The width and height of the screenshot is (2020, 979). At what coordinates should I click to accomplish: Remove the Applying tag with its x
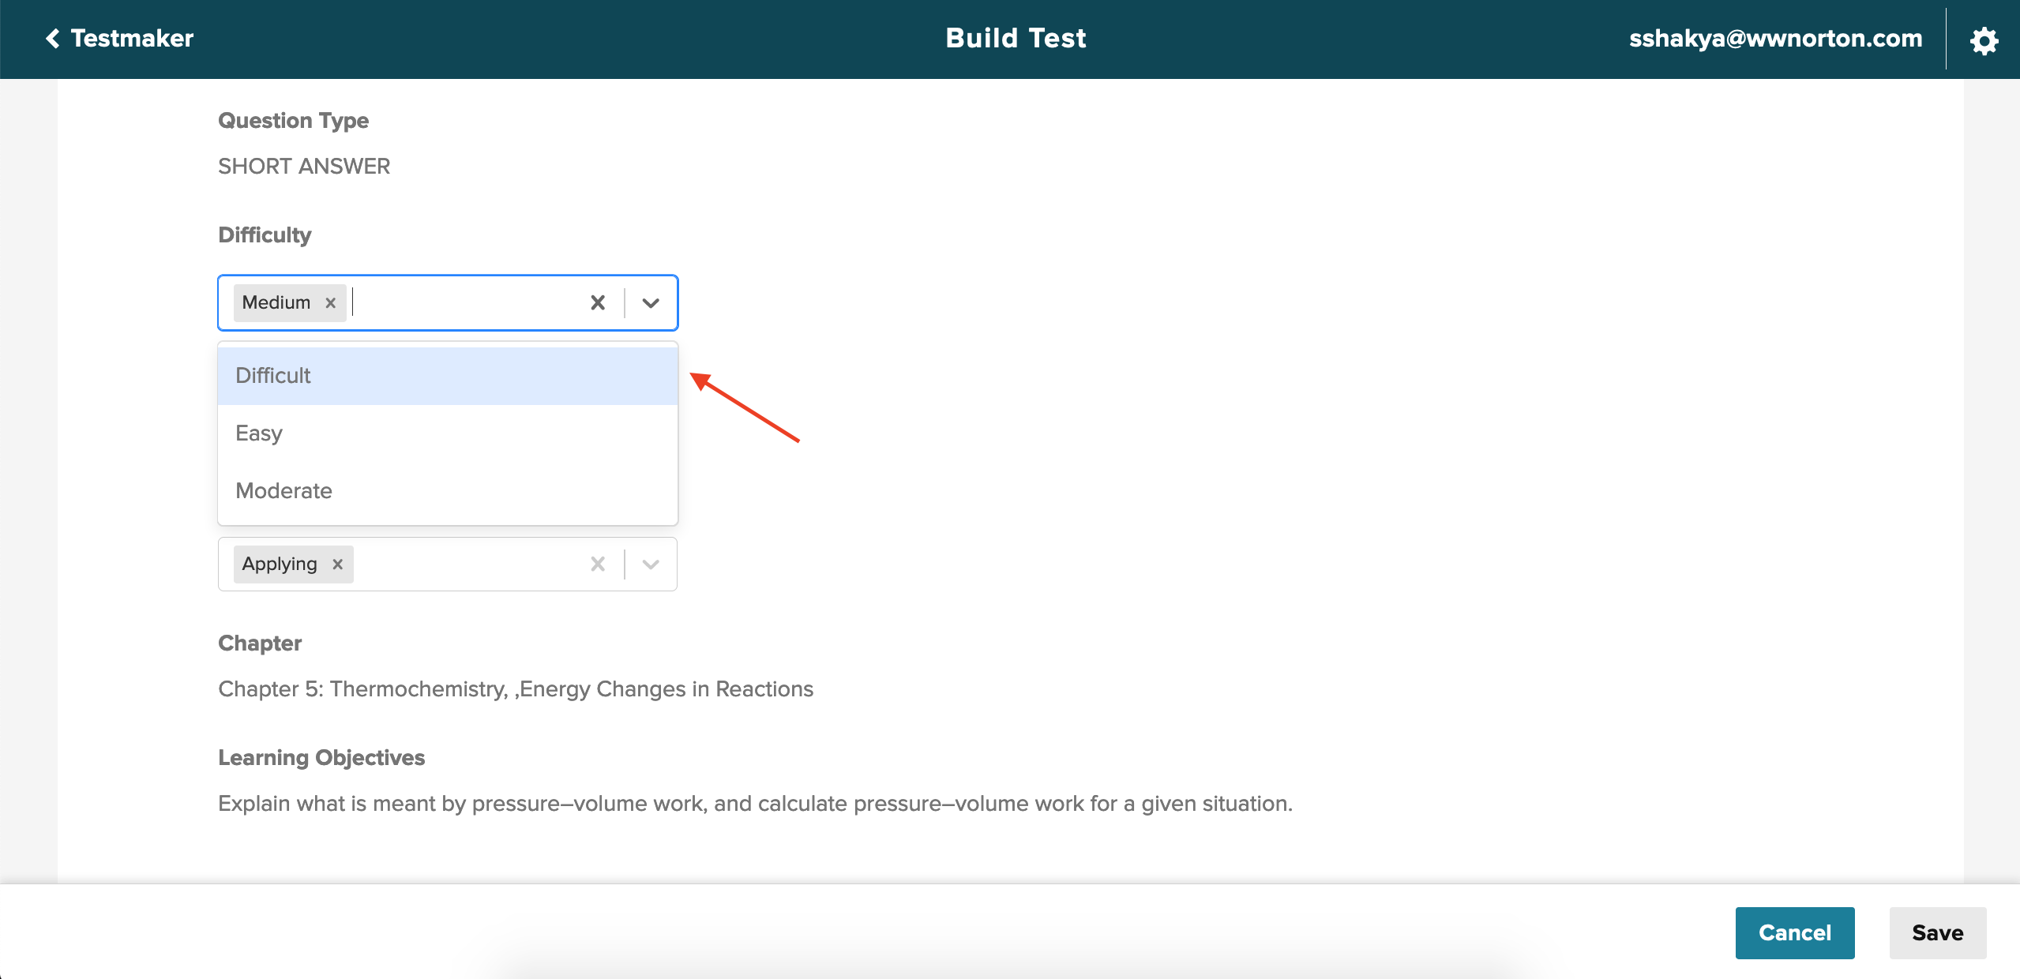pos(338,565)
